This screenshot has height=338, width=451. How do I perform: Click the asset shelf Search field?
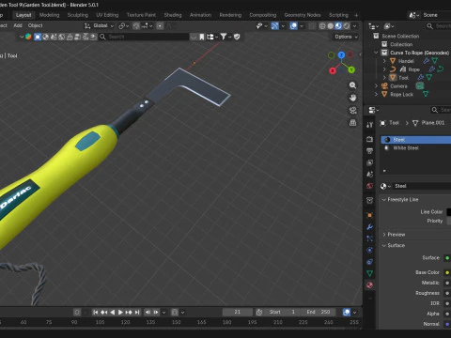(x=144, y=37)
